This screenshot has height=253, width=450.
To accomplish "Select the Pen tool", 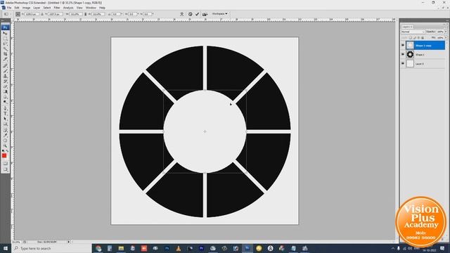I will pos(5,108).
